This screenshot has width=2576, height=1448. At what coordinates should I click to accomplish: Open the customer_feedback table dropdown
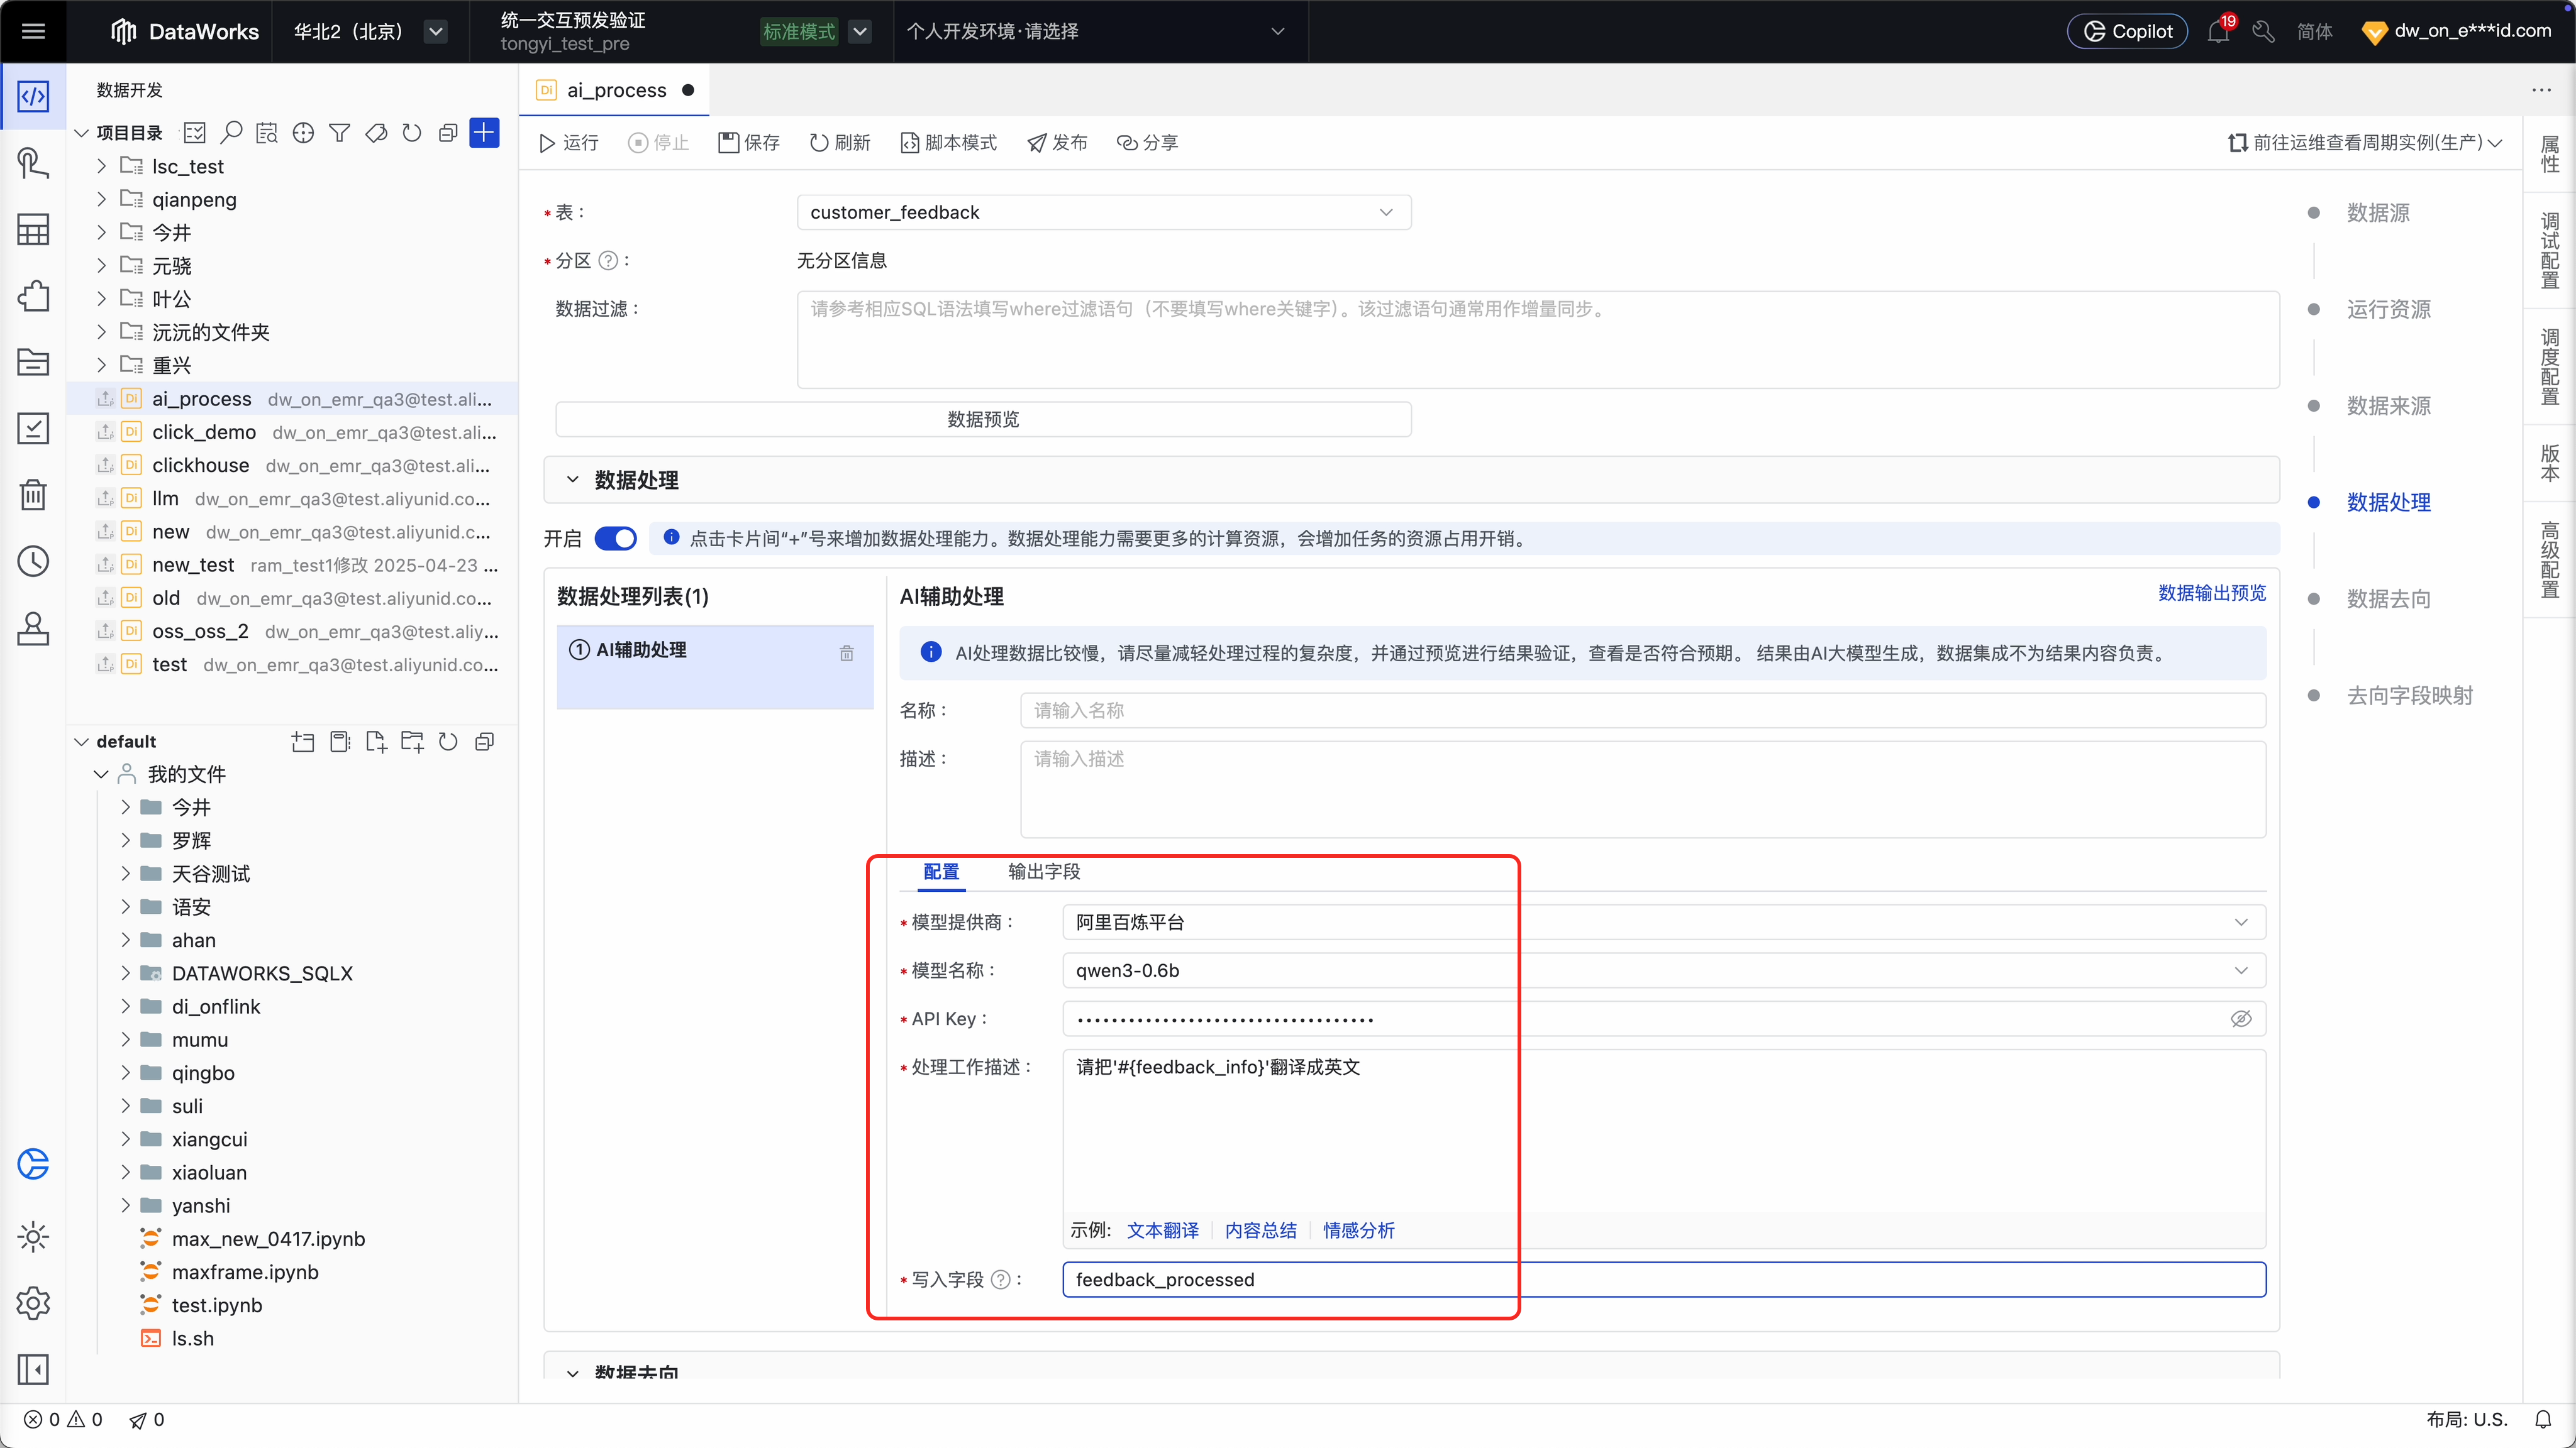[x=1103, y=212]
